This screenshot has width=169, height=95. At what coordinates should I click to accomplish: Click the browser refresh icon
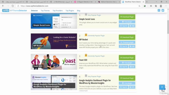[x=13, y=6]
